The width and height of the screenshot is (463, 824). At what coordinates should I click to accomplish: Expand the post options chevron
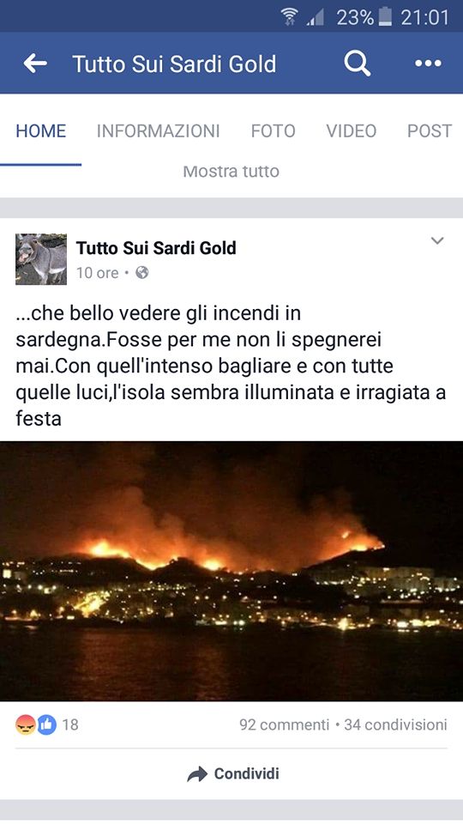tap(437, 240)
